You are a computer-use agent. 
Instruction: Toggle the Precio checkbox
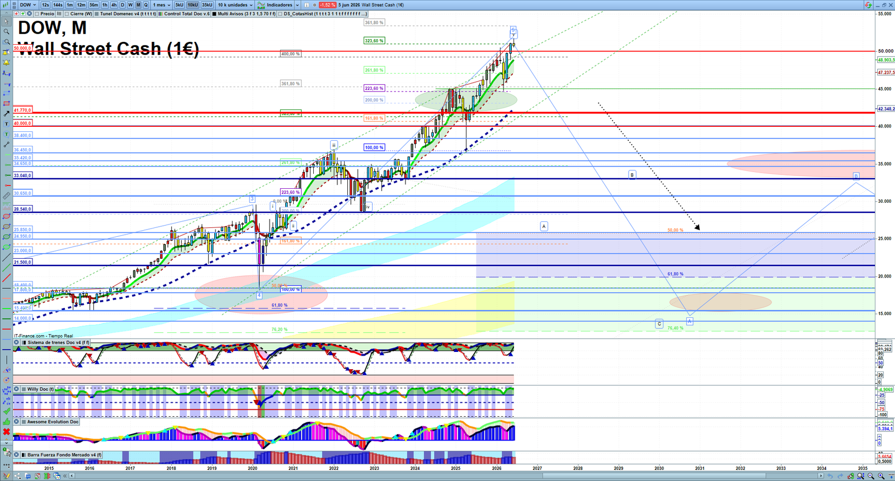[x=37, y=14]
